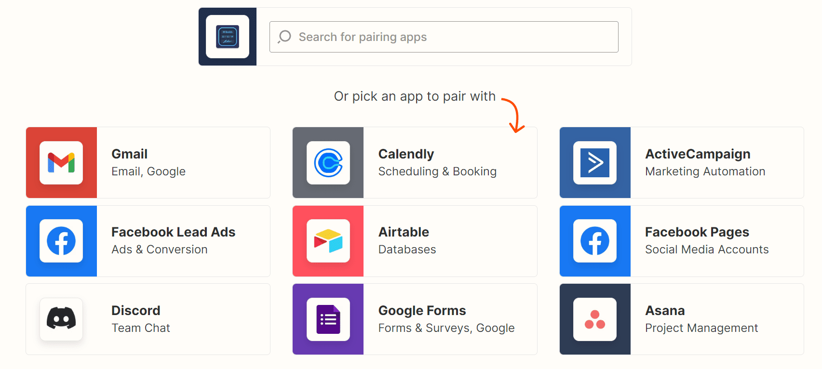822x369 pixels.
Task: Click the ActiveCampaign arrow icon
Action: click(x=595, y=163)
